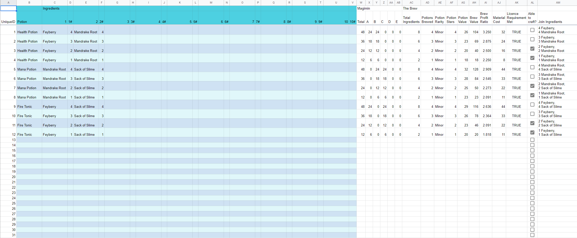Toggle the craft checkbox for Mana Potion row 8
The height and width of the screenshot is (238, 577).
[532, 95]
